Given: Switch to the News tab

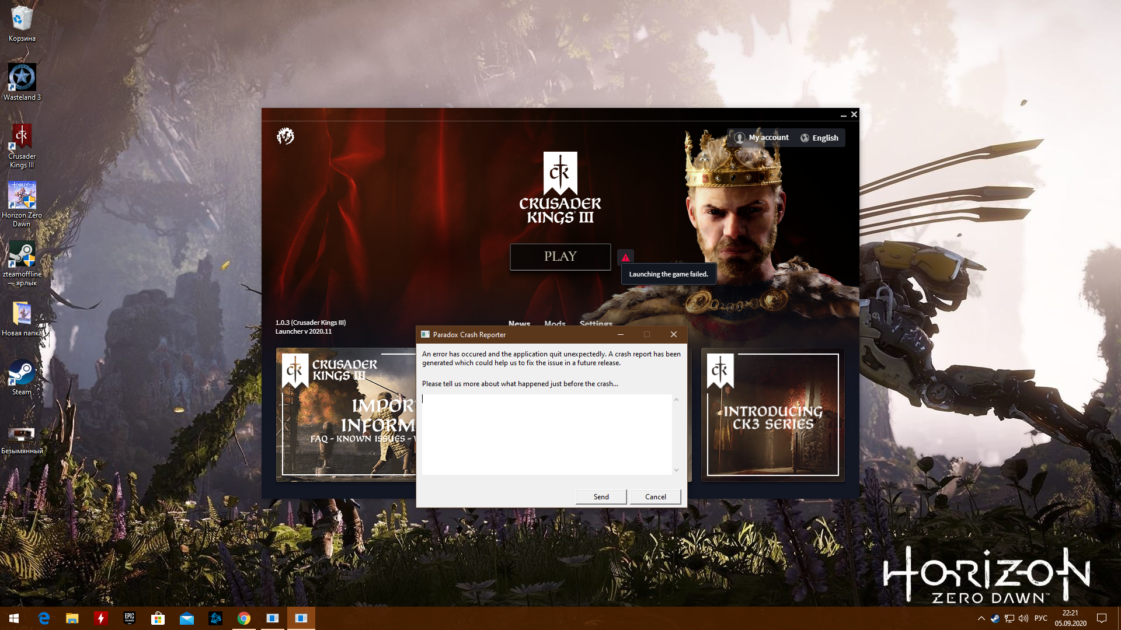Looking at the screenshot, I should [519, 323].
